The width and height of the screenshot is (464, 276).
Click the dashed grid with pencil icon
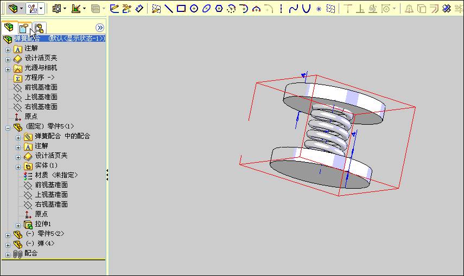coord(156,8)
